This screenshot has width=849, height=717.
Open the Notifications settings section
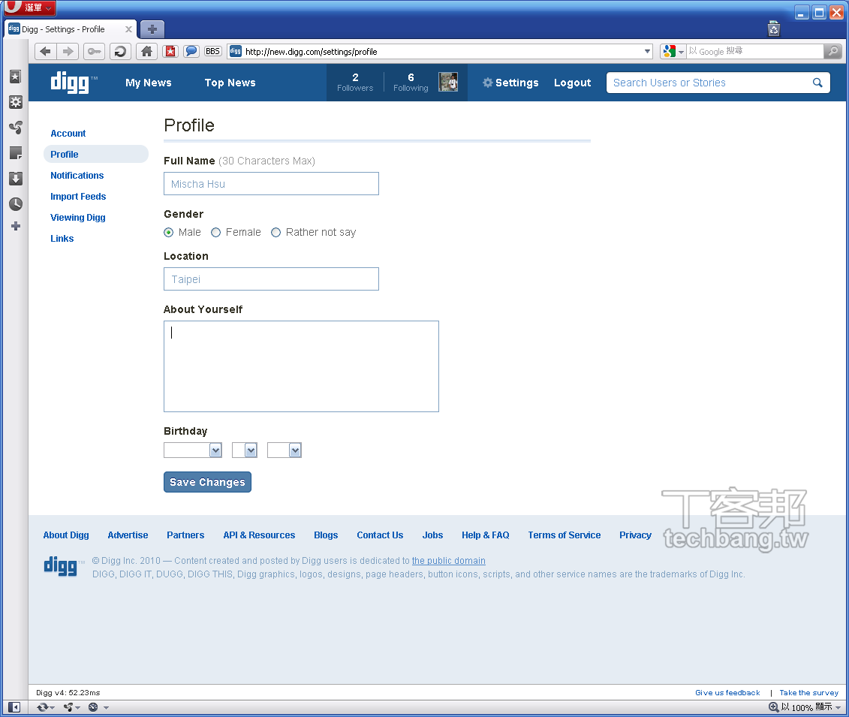(x=77, y=176)
